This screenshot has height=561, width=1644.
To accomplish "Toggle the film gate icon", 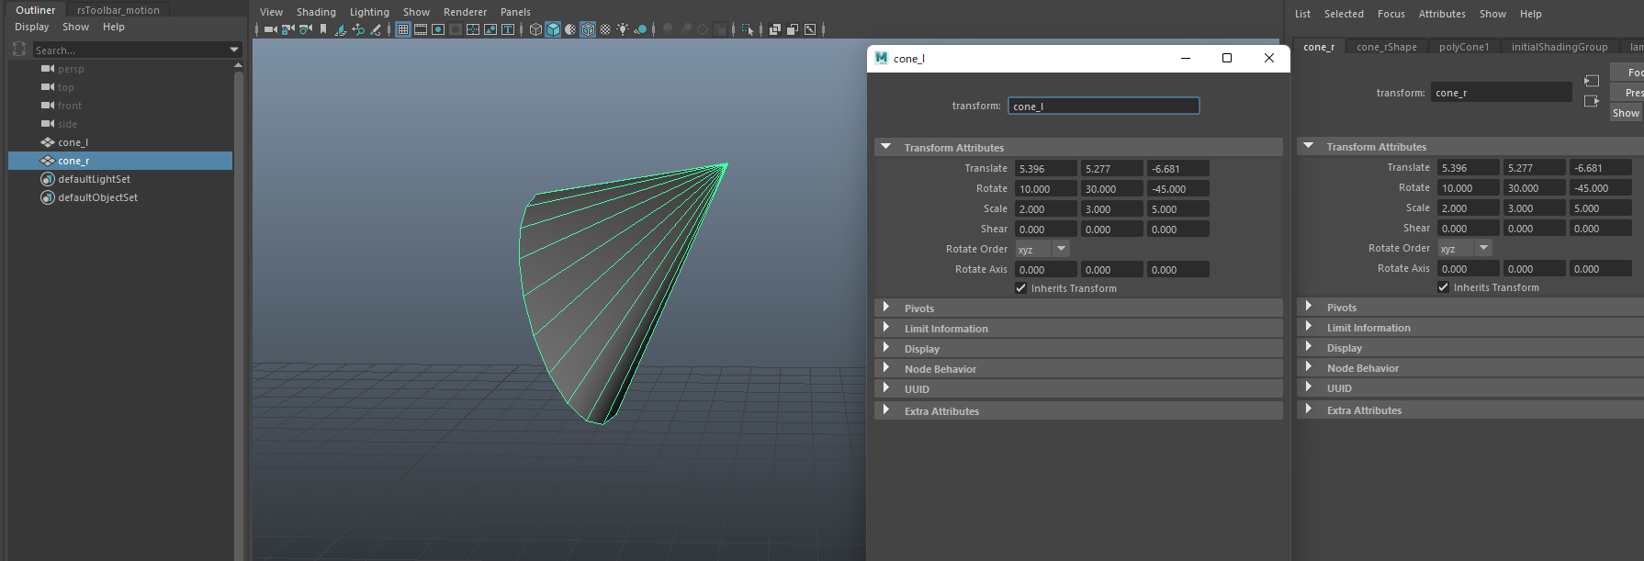I will click(x=421, y=29).
